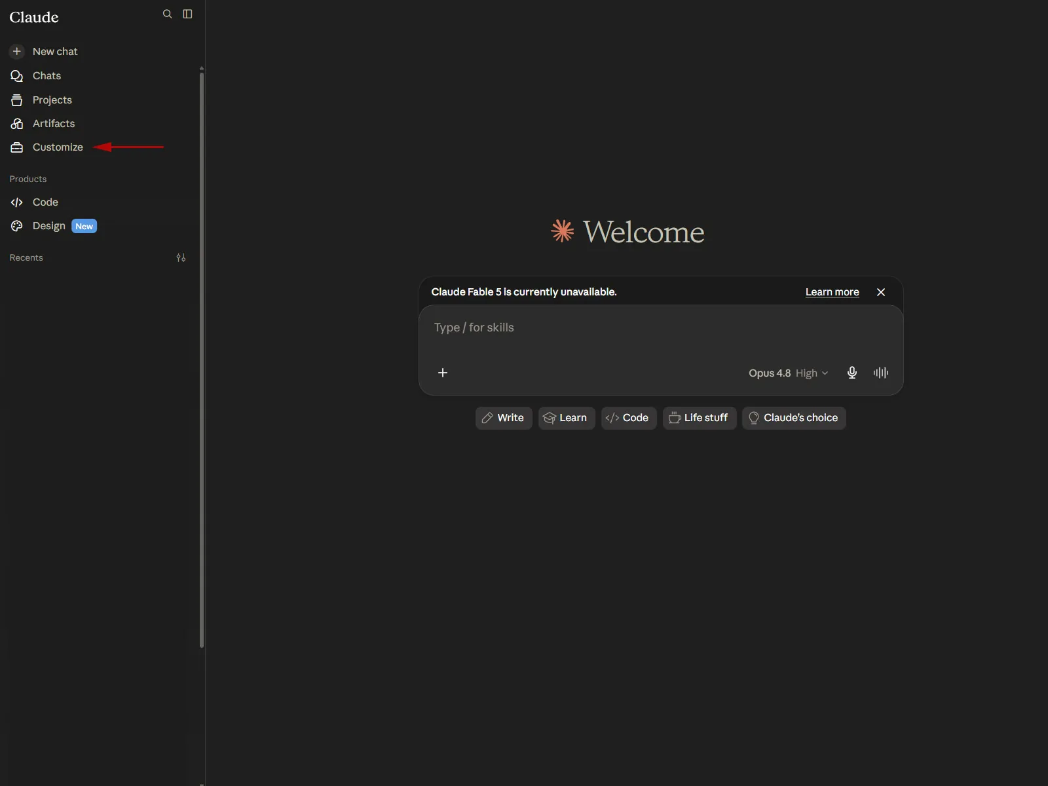Click the Design palette icon
Viewport: 1048px width, 786px height.
point(17,226)
